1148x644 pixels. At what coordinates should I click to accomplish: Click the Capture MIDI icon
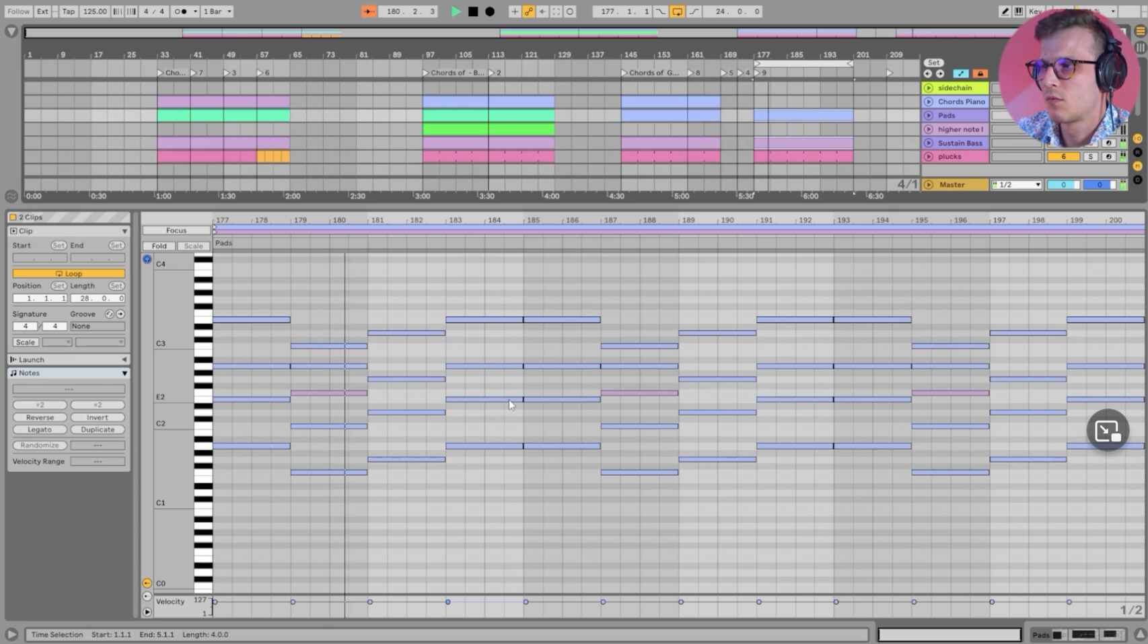pos(557,11)
